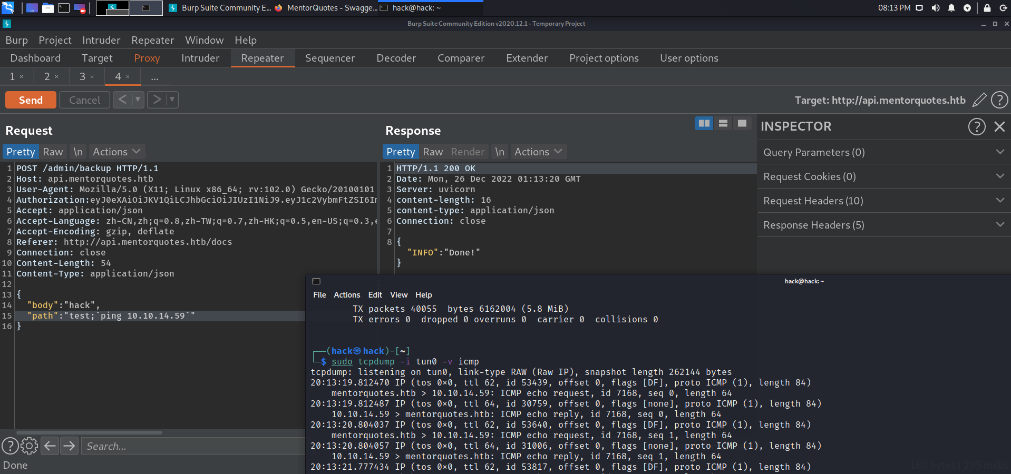1011x474 pixels.
Task: Open Inspector help question icon
Action: pos(977,126)
